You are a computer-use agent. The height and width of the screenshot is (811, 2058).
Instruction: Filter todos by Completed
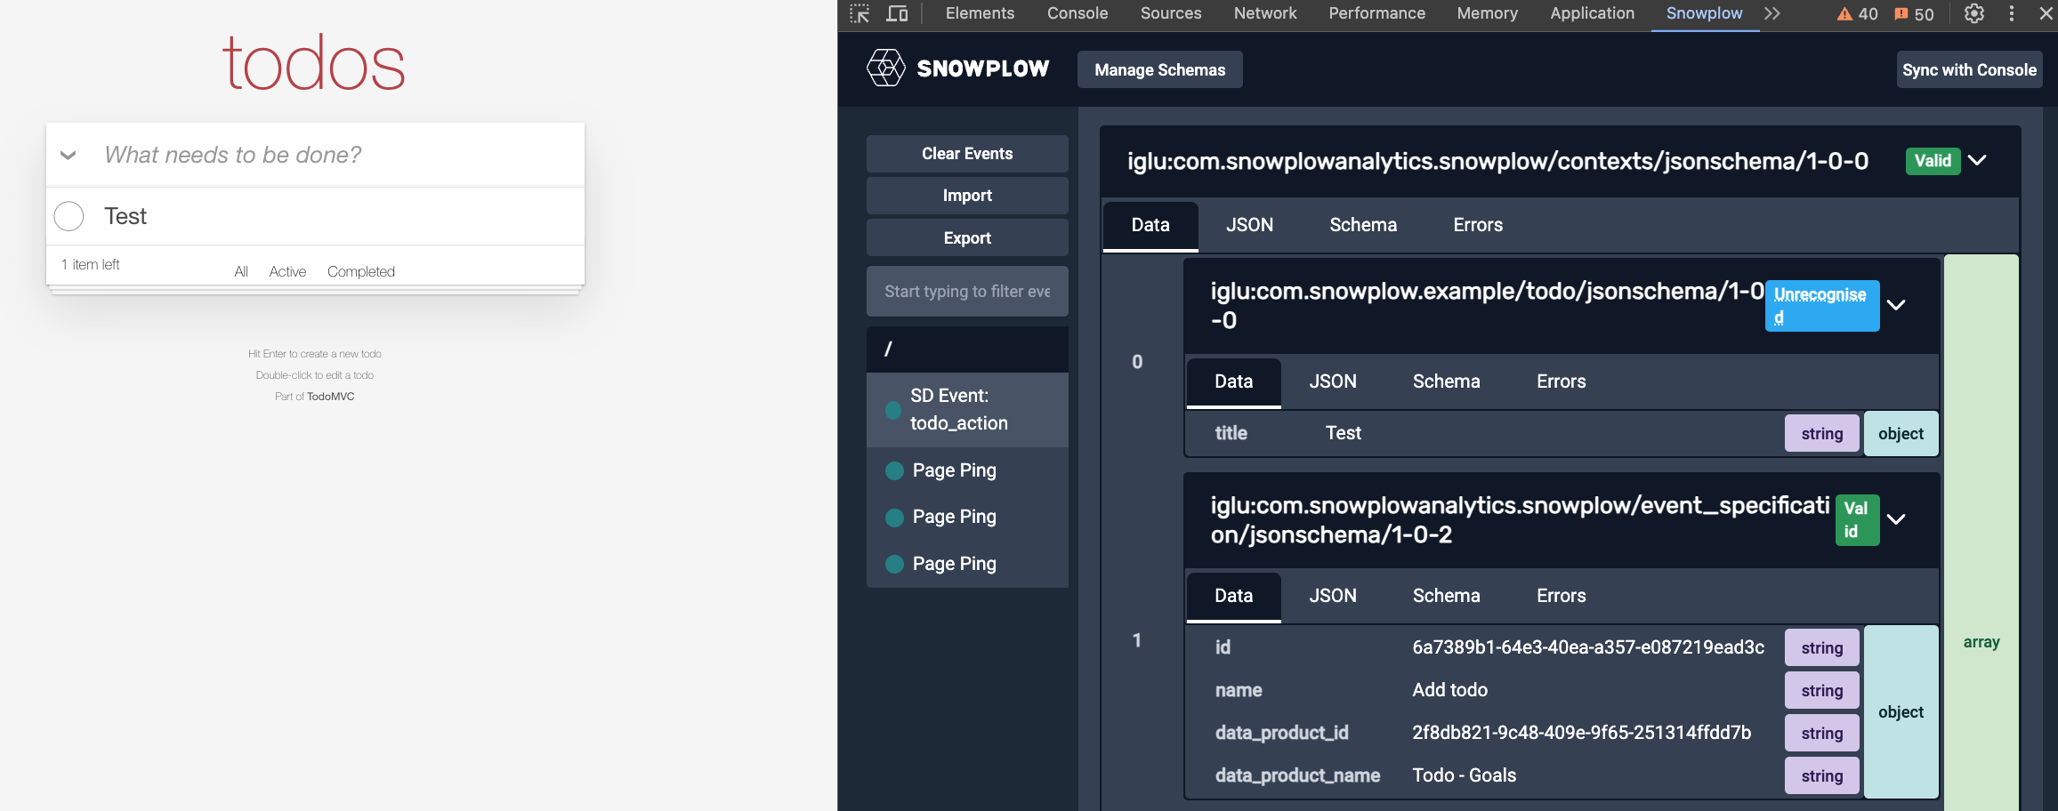pyautogui.click(x=360, y=271)
